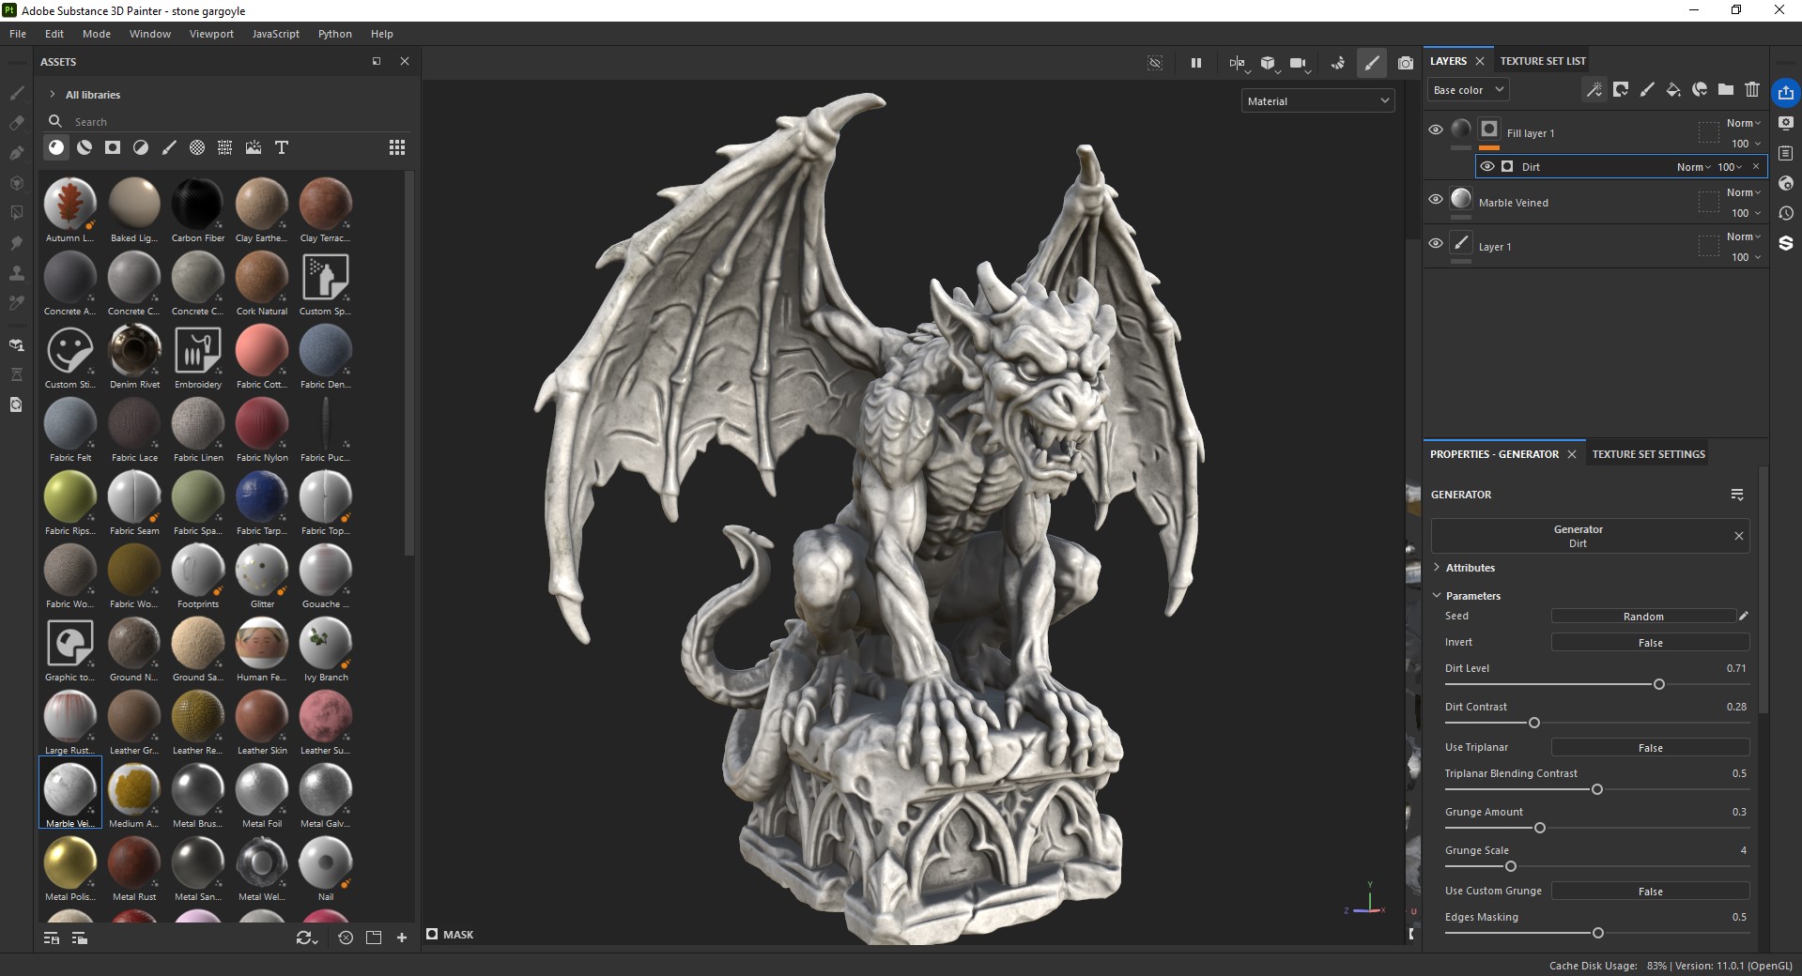Toggle the Use Triplanar parameter
1802x976 pixels.
pyautogui.click(x=1650, y=748)
